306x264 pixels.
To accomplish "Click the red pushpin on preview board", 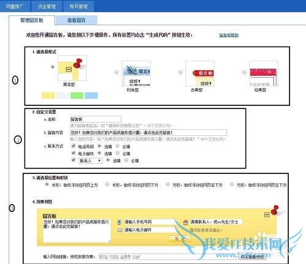I will 275,210.
